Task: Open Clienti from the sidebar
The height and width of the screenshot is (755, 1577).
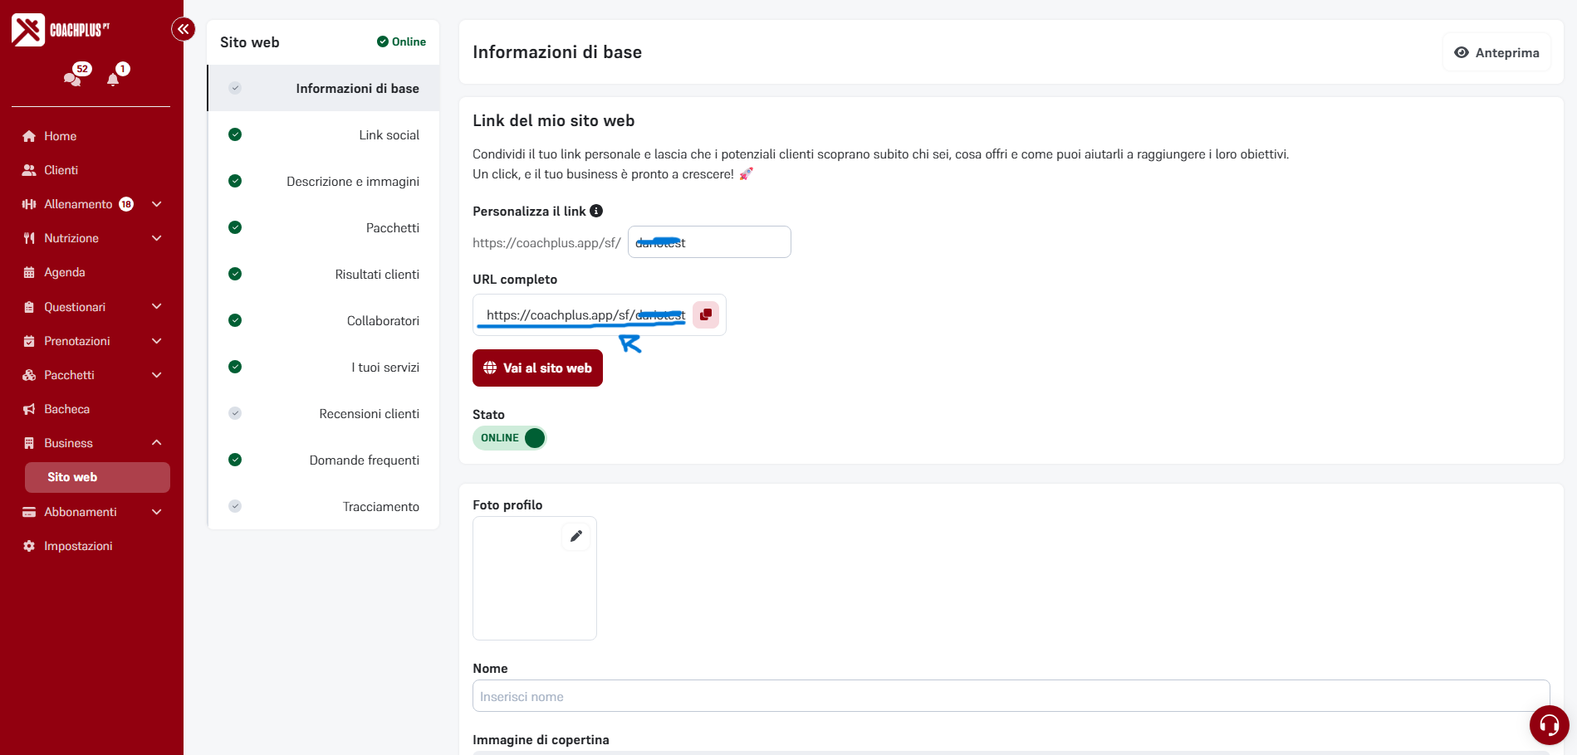Action: pyautogui.click(x=61, y=170)
